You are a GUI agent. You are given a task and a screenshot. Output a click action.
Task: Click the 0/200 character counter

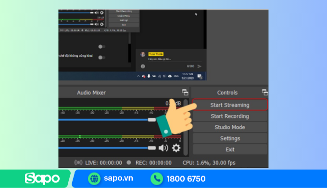pyautogui.click(x=190, y=66)
